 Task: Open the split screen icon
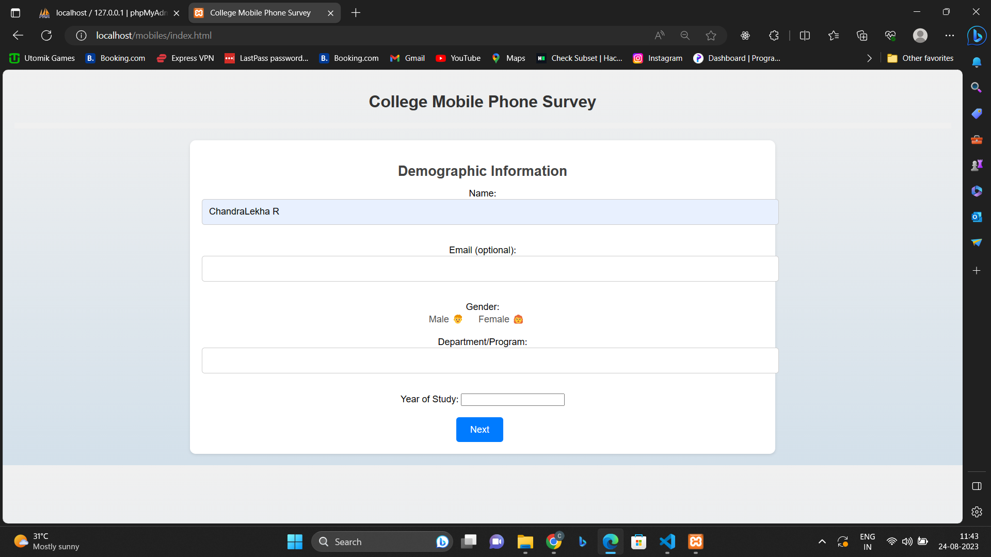(805, 35)
